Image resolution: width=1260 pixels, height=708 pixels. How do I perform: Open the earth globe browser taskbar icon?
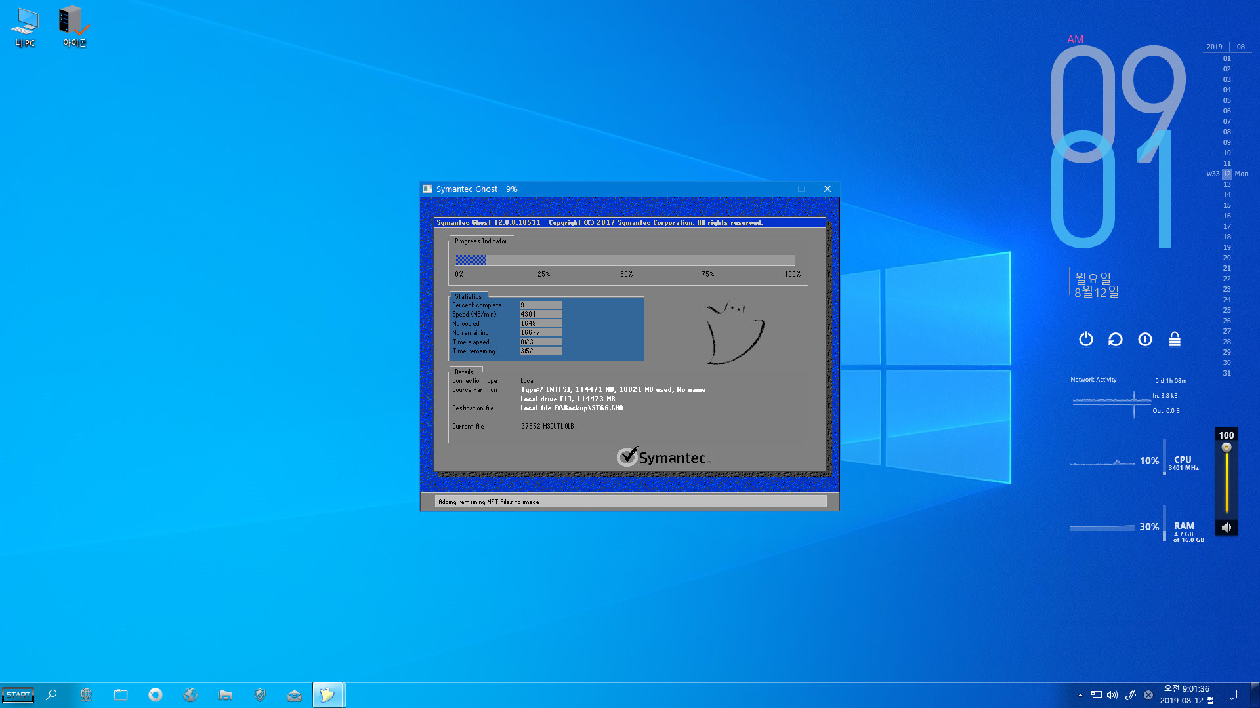(x=190, y=695)
